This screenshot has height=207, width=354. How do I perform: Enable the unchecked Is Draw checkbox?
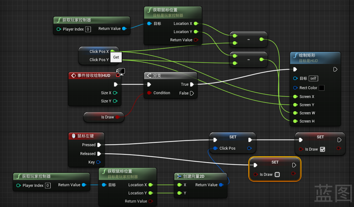click(277, 175)
